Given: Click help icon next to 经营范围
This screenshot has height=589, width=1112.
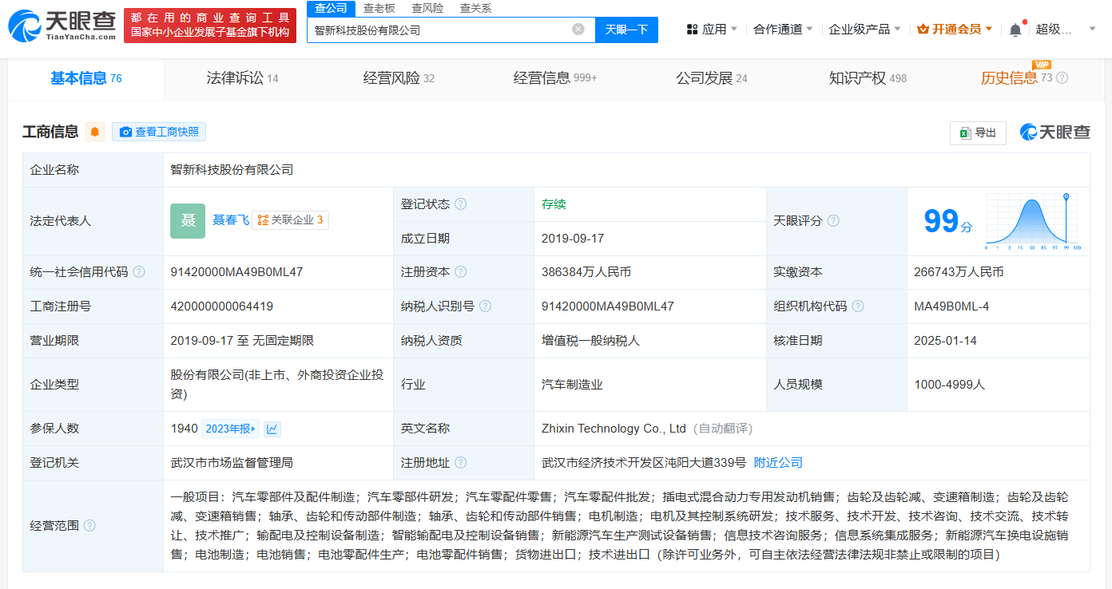Looking at the screenshot, I should click(x=89, y=525).
